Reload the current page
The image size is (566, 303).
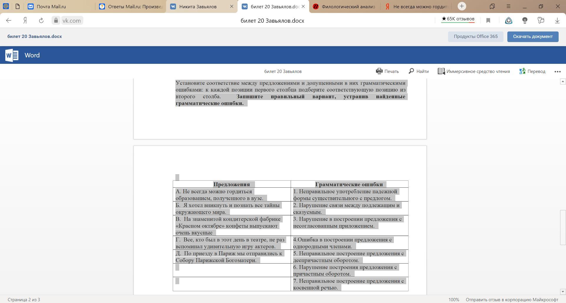(x=41, y=20)
